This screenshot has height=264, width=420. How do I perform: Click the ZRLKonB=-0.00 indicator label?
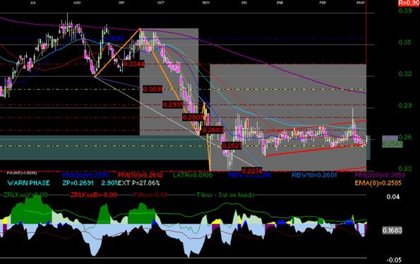click(x=94, y=195)
